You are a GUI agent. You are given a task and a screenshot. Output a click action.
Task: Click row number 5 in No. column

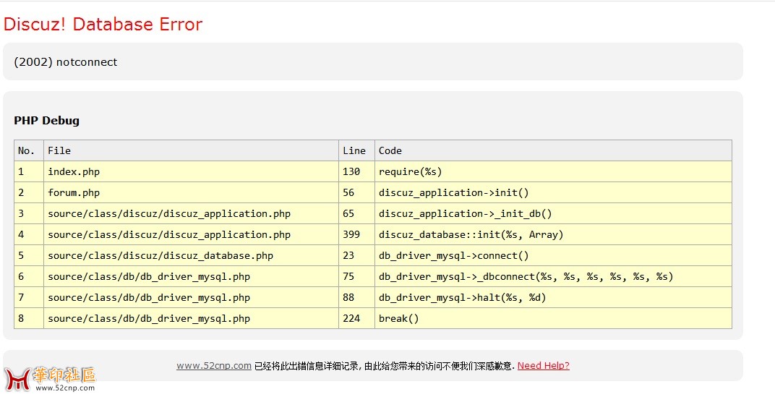pyautogui.click(x=29, y=255)
